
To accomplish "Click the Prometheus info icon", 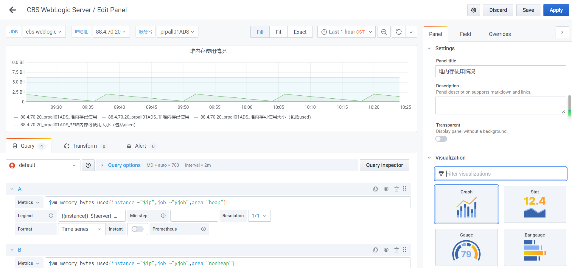I will 203,229.
